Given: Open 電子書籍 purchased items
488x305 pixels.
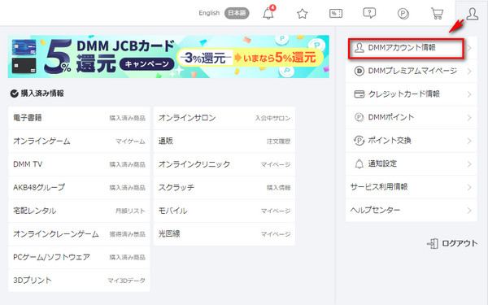Looking at the screenshot, I should pos(79,118).
